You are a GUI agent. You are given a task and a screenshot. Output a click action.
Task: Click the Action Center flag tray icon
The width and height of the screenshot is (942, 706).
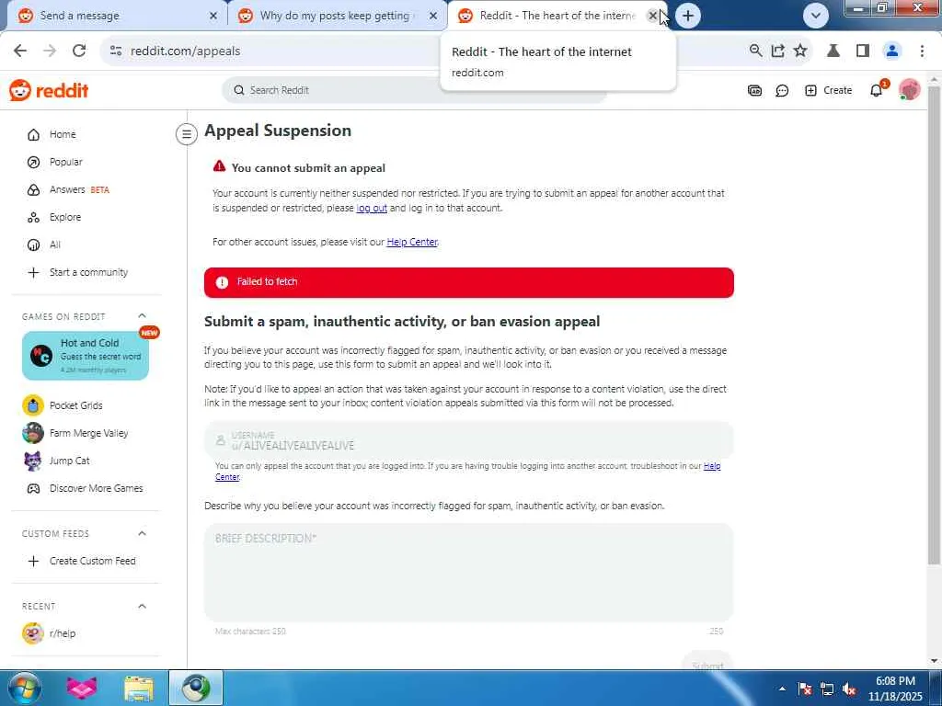pyautogui.click(x=805, y=689)
